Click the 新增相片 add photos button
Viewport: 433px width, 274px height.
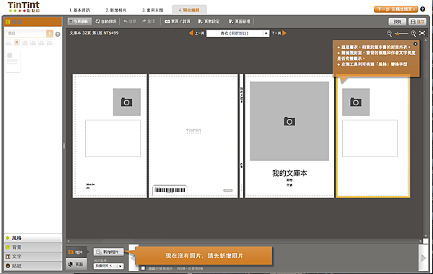108,252
